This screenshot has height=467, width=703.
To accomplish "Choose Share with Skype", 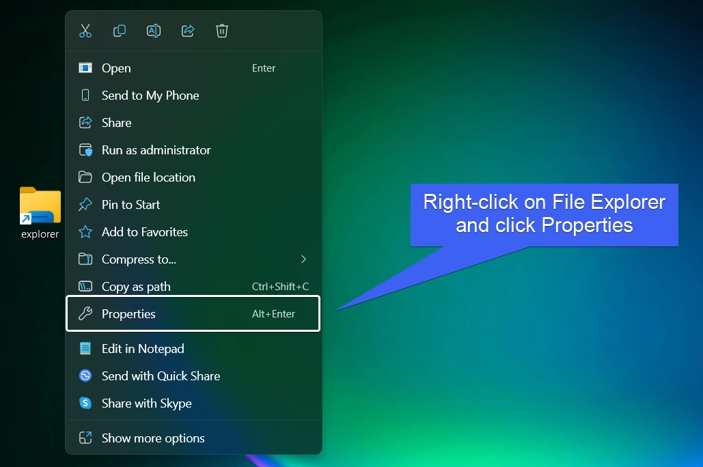I will (x=194, y=404).
